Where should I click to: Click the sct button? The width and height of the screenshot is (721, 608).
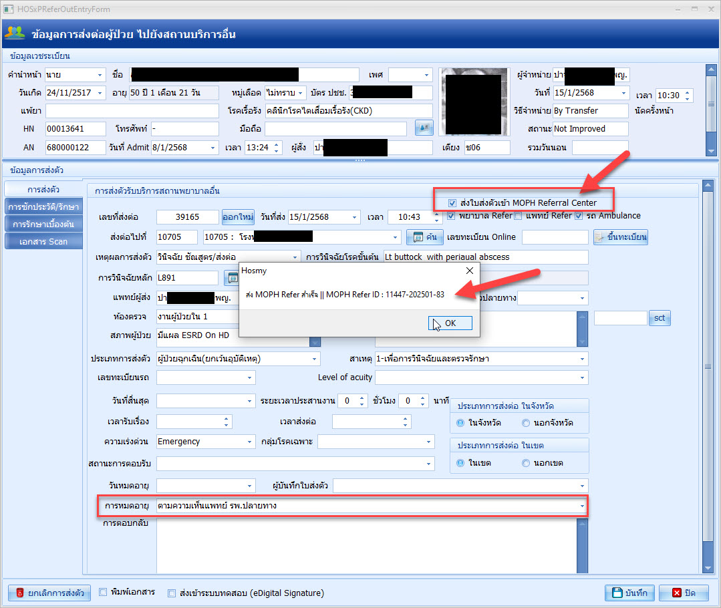tap(659, 318)
